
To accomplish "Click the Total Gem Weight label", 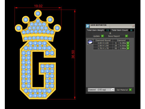I will (95, 30).
